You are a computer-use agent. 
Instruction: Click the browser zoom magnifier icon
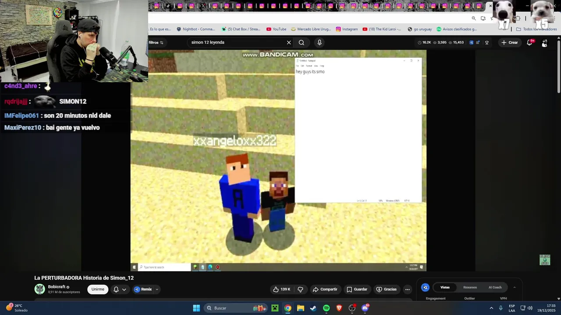point(474,18)
